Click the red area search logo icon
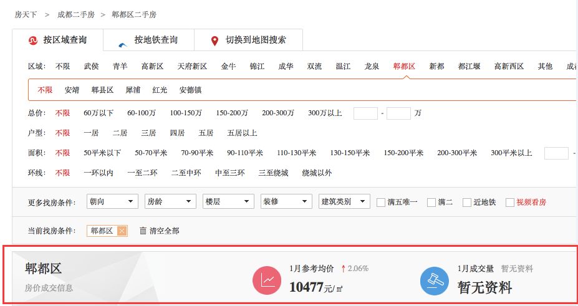Screen dimensions: 578x306 coord(33,41)
